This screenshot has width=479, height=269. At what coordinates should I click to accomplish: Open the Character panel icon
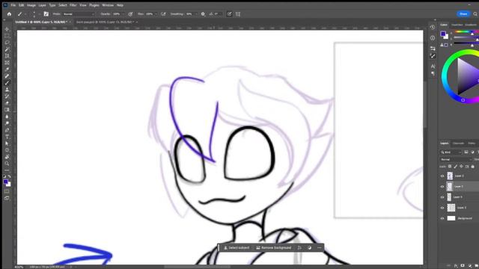433,66
